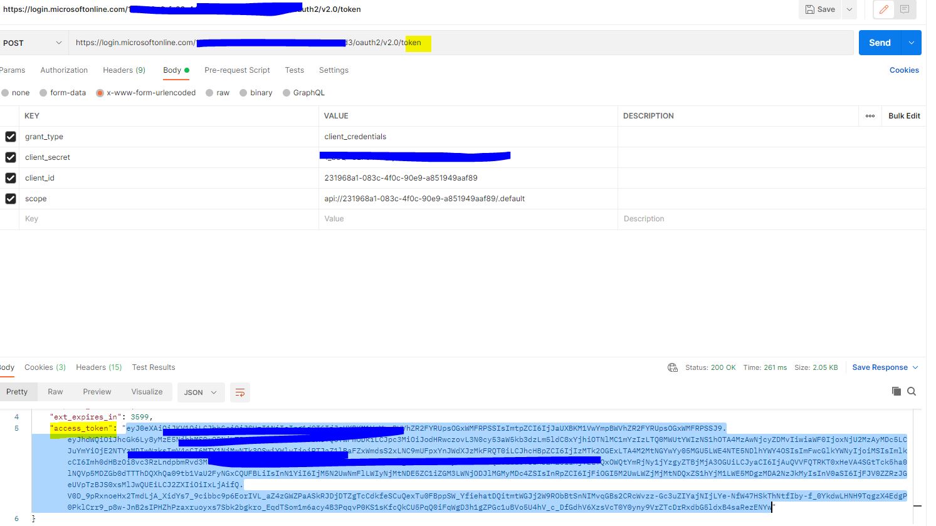Open the Tests tab

pyautogui.click(x=294, y=70)
